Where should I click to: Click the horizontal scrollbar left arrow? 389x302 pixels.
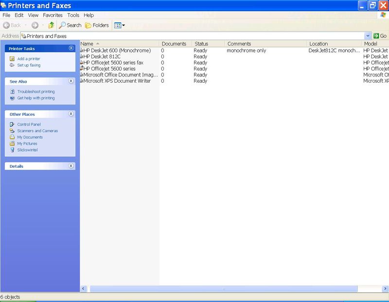pyautogui.click(x=83, y=288)
